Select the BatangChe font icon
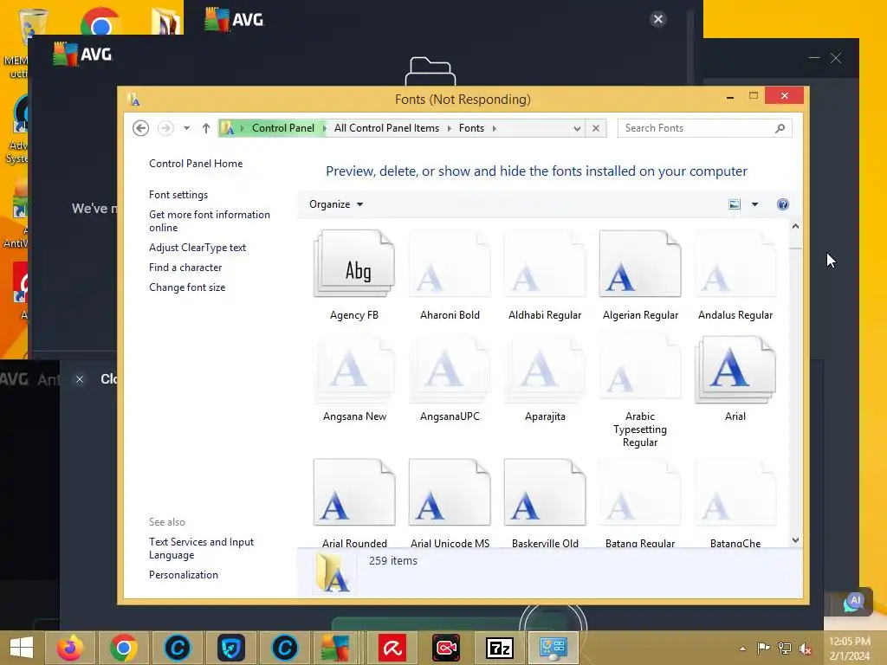887x665 pixels. [x=735, y=493]
